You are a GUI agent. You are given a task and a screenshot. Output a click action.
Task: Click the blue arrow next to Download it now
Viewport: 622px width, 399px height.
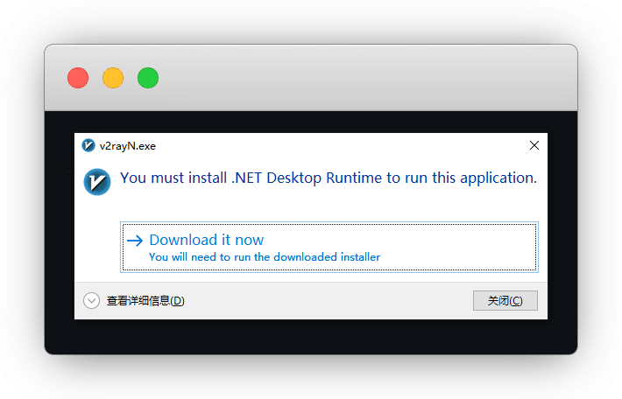(135, 241)
